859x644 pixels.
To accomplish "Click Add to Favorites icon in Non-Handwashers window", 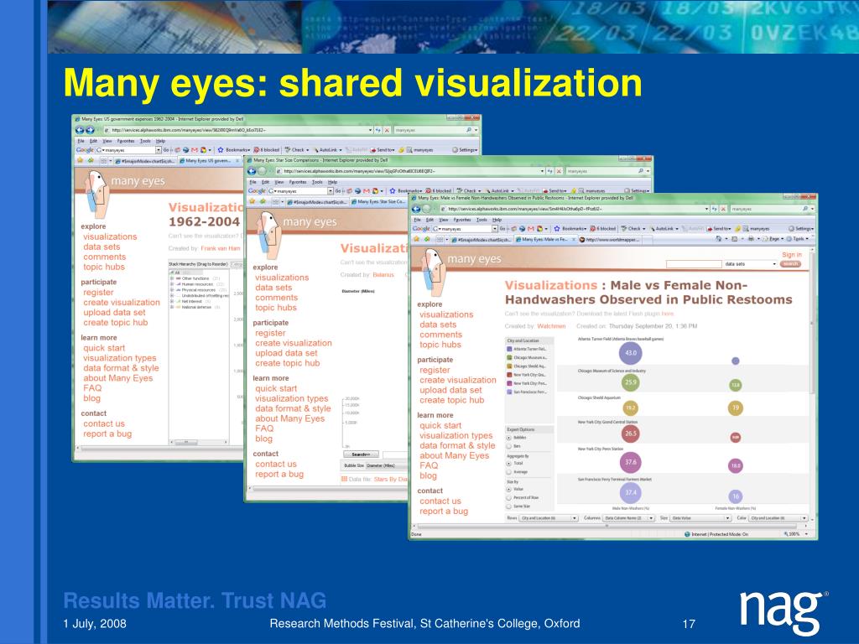I will click(427, 239).
